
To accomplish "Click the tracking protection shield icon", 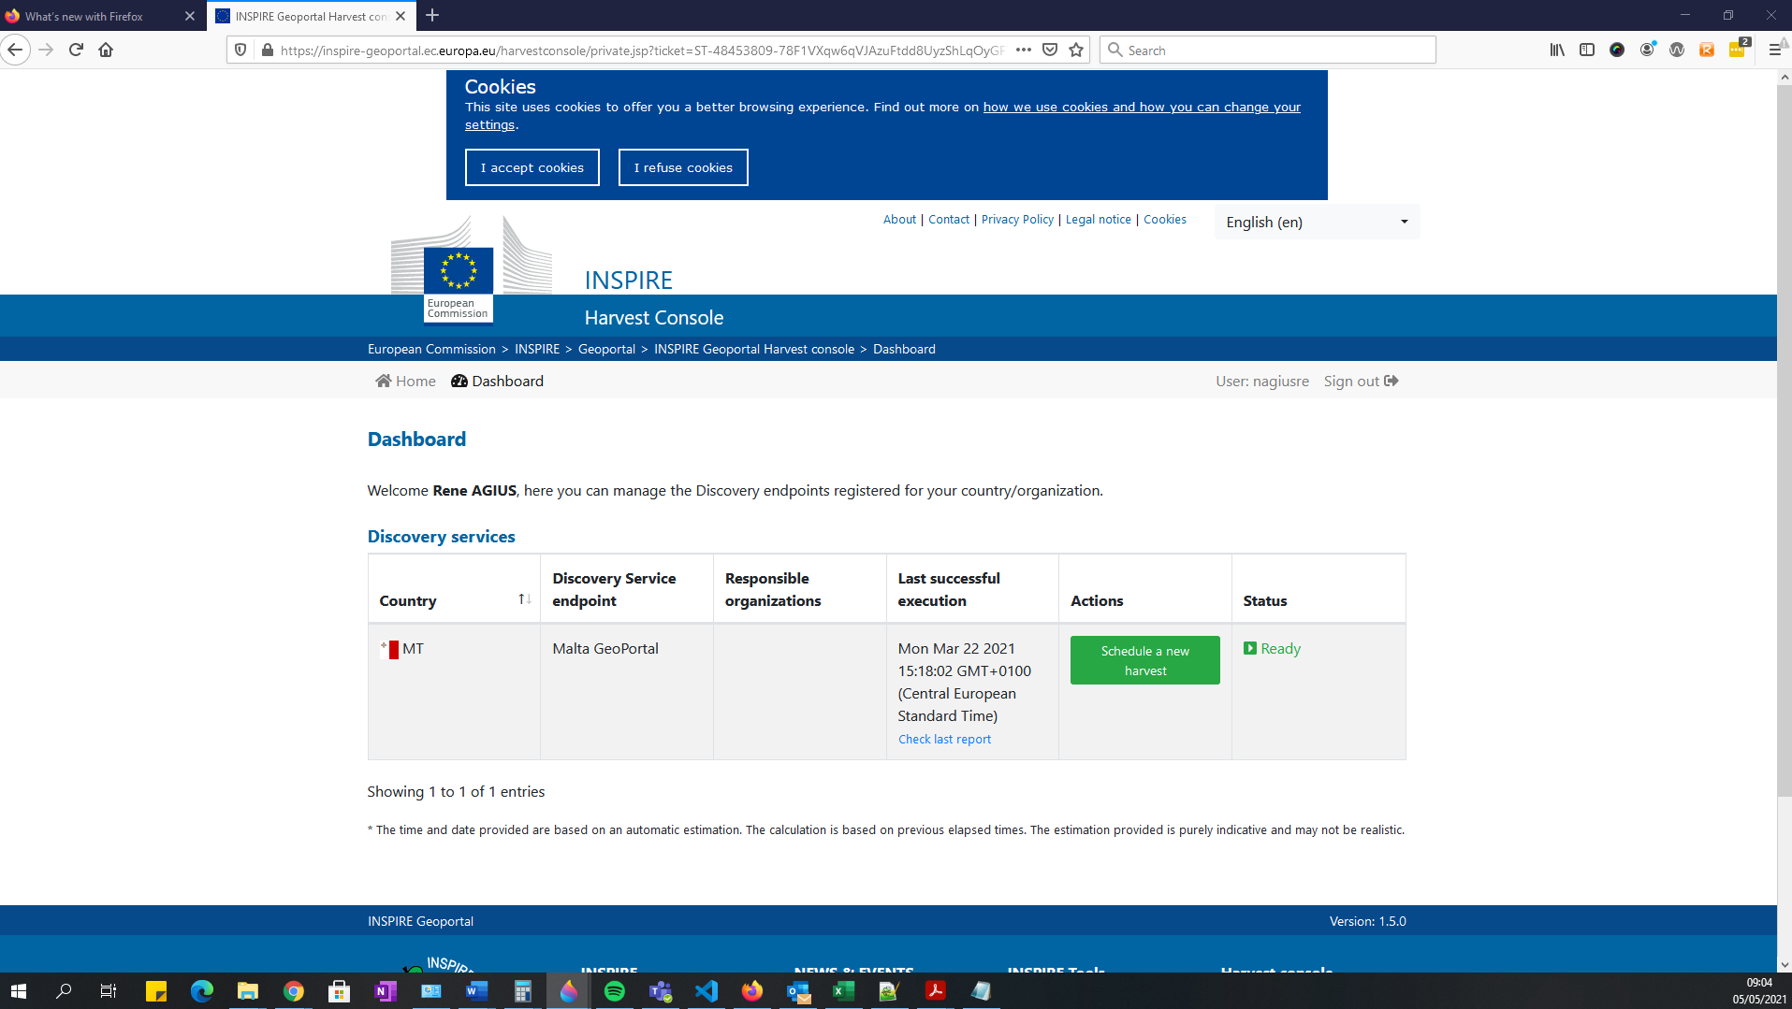I will pyautogui.click(x=240, y=50).
